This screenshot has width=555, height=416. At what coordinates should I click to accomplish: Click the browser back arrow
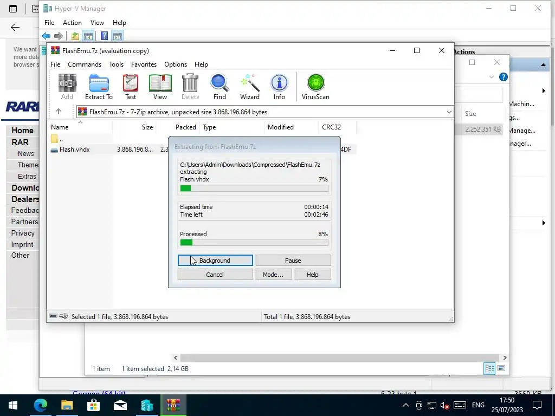pyautogui.click(x=15, y=27)
